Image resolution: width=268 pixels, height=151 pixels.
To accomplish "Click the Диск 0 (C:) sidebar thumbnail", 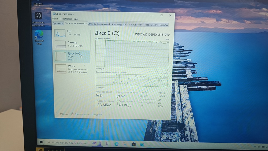I will point(61,56).
